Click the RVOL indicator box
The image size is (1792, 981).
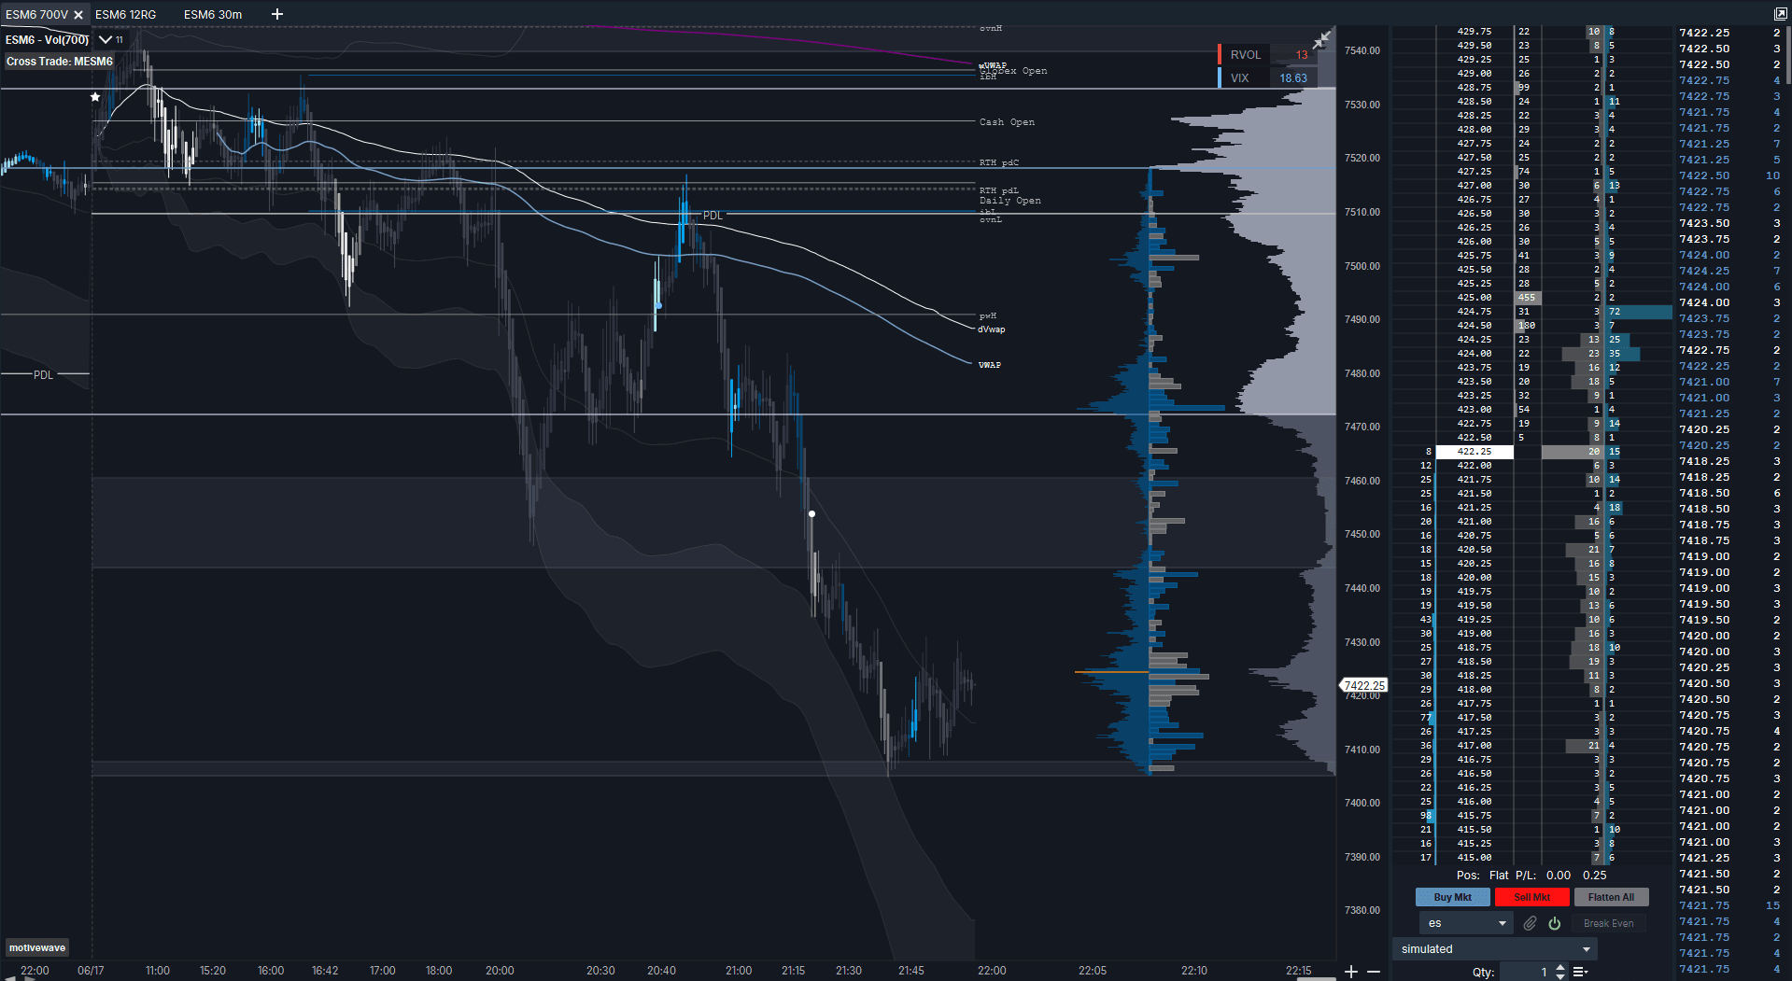1268,55
